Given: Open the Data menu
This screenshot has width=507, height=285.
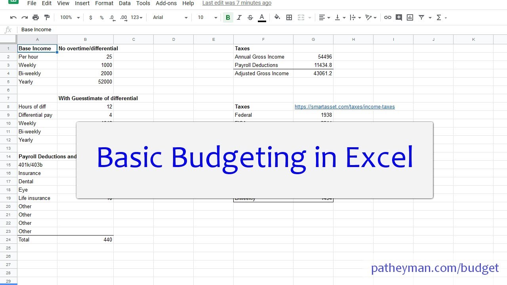Looking at the screenshot, I should [x=125, y=3].
